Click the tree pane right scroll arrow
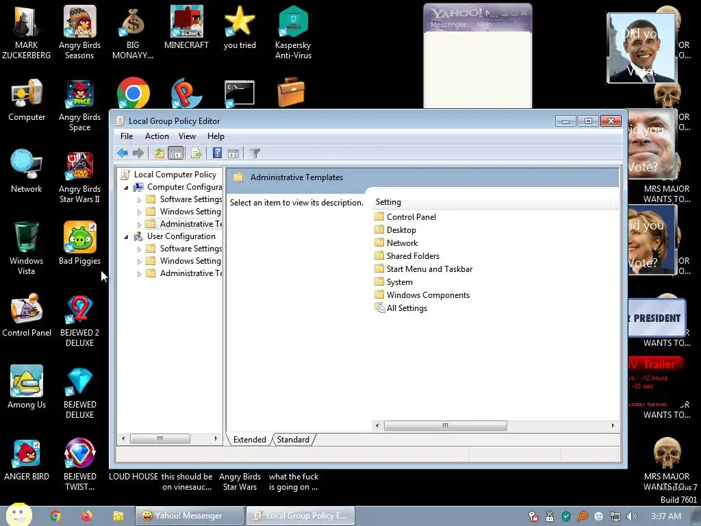Screen dimensions: 701x526 [216, 439]
